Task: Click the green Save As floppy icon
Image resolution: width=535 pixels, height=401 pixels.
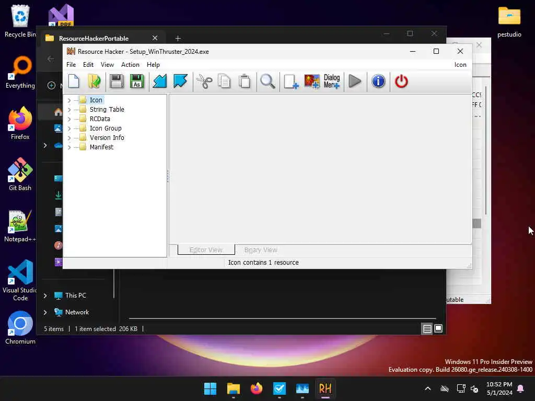Action: [137, 81]
